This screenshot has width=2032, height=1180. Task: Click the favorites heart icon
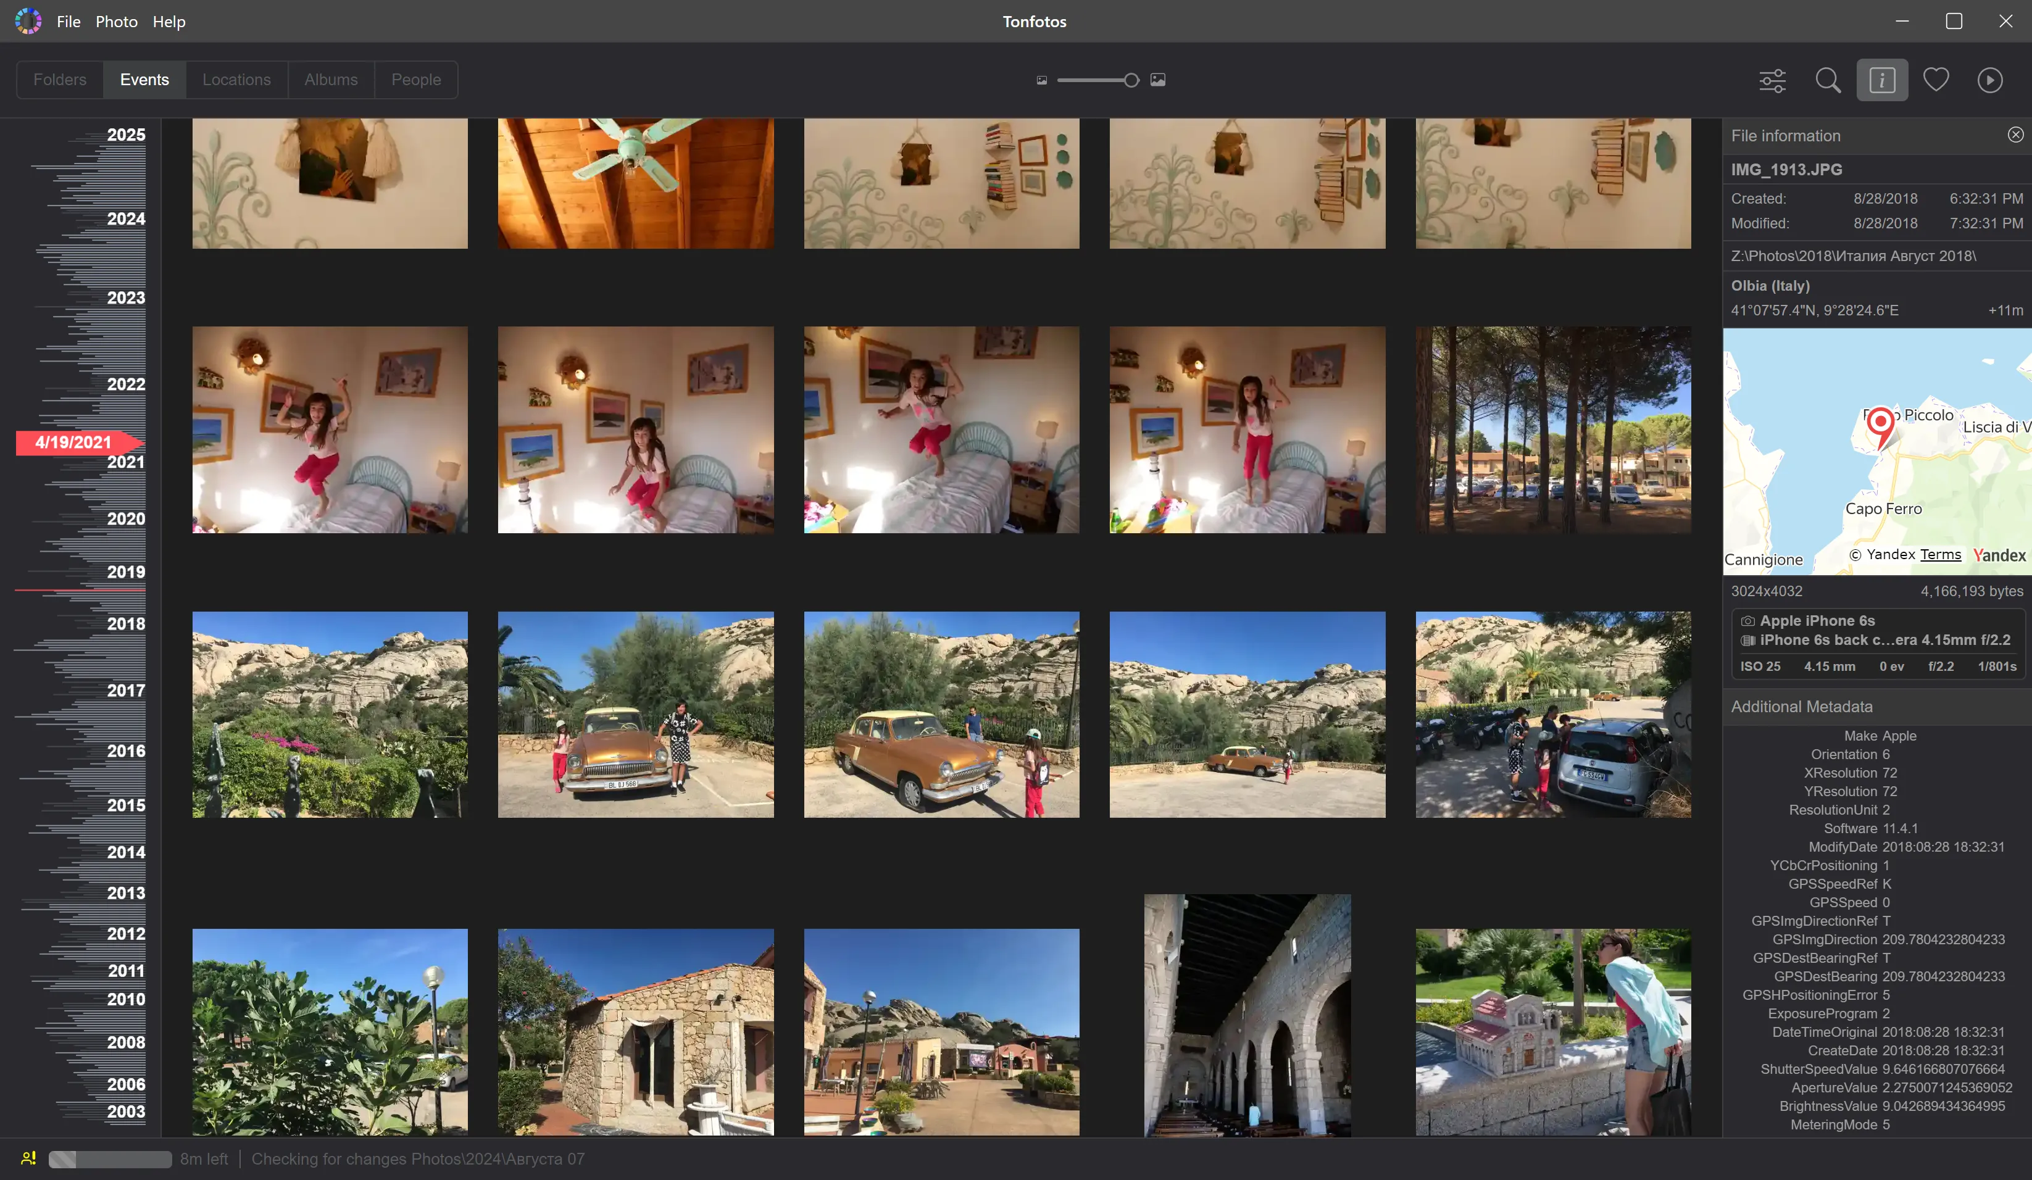pyautogui.click(x=1935, y=80)
